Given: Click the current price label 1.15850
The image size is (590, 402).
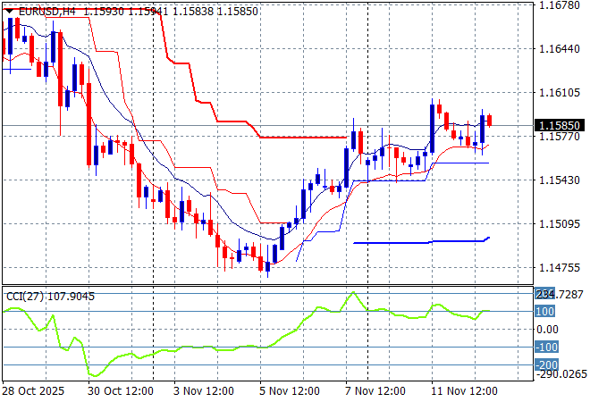Looking at the screenshot, I should (560, 125).
